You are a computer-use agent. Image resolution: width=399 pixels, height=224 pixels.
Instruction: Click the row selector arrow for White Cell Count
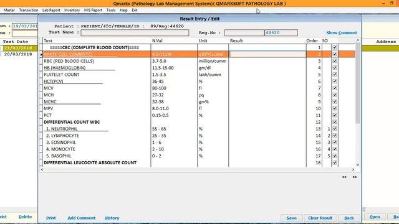[x=41, y=54]
